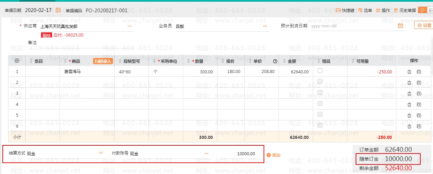The image size is (433, 174).
Task: Insert a row via row 3 add icon
Action: tap(419, 93)
